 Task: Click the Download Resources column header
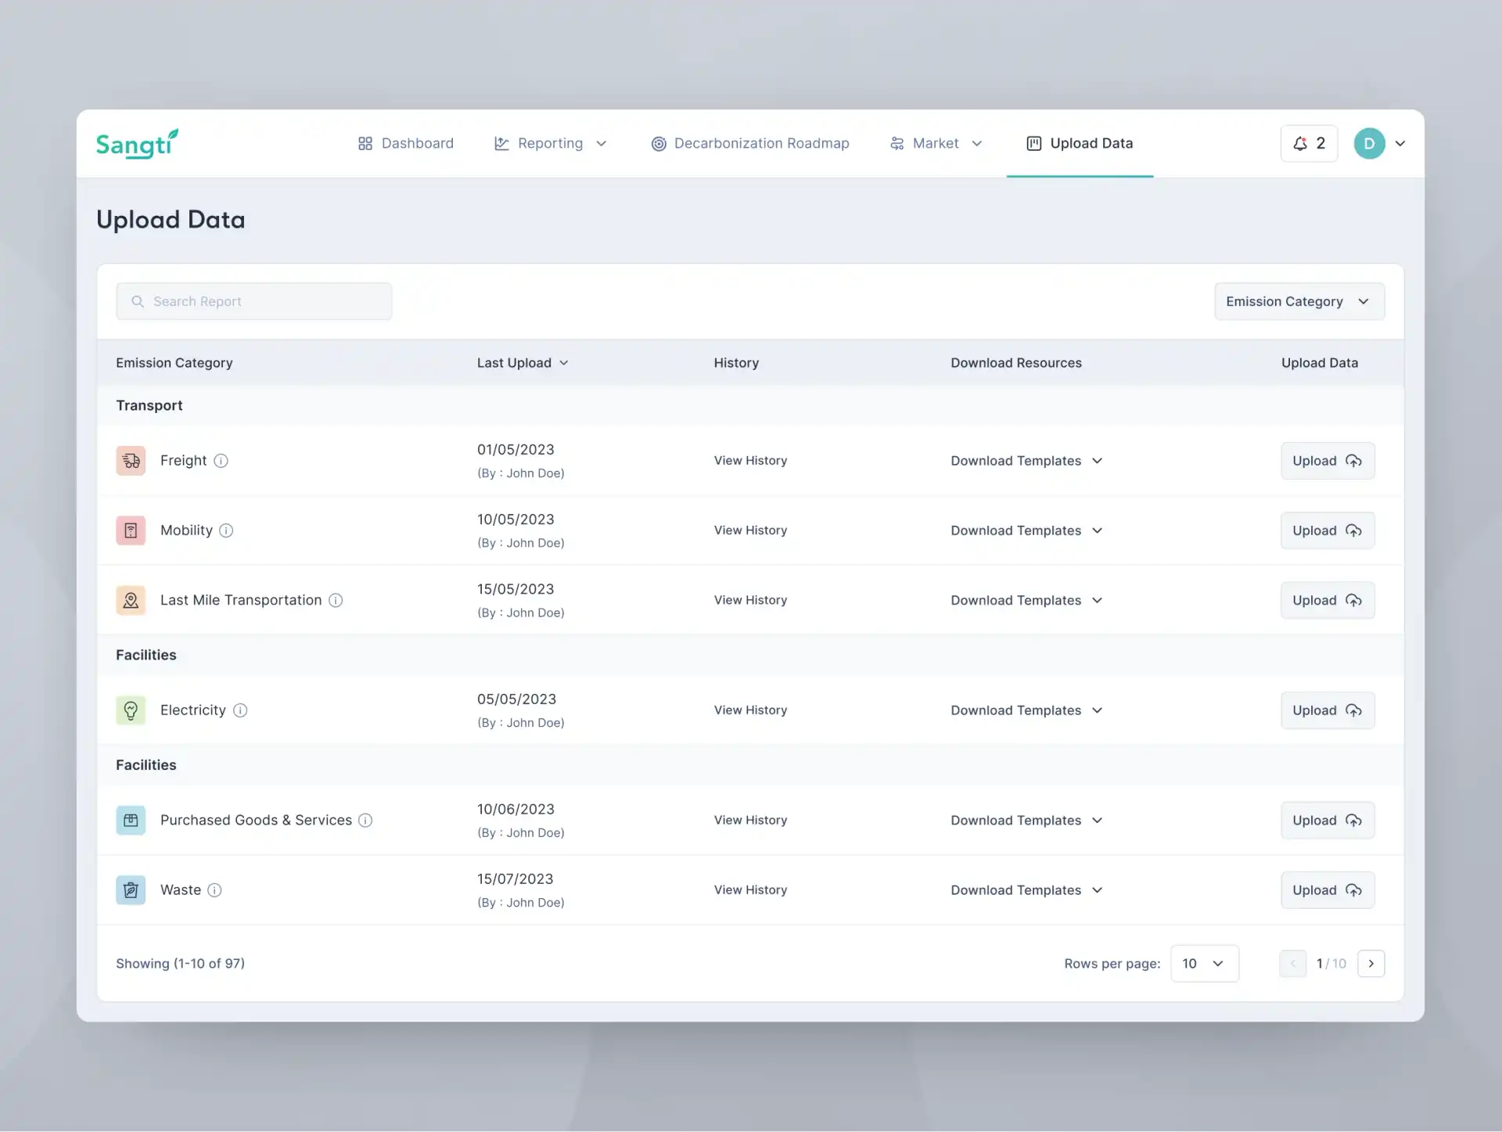click(1016, 363)
